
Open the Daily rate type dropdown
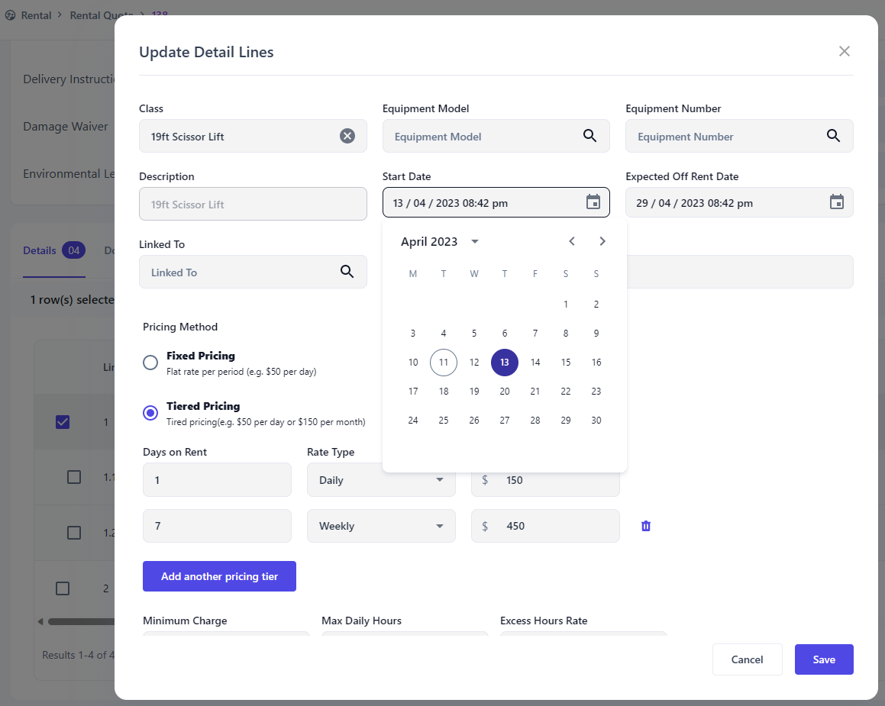coord(381,480)
